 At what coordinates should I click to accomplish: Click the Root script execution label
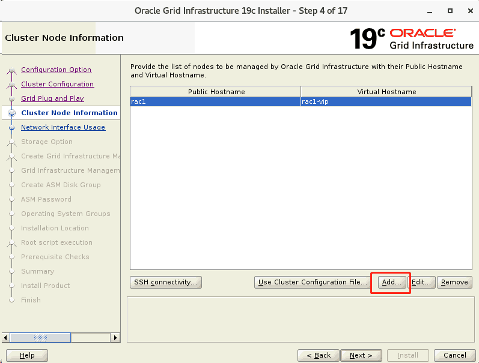point(56,242)
